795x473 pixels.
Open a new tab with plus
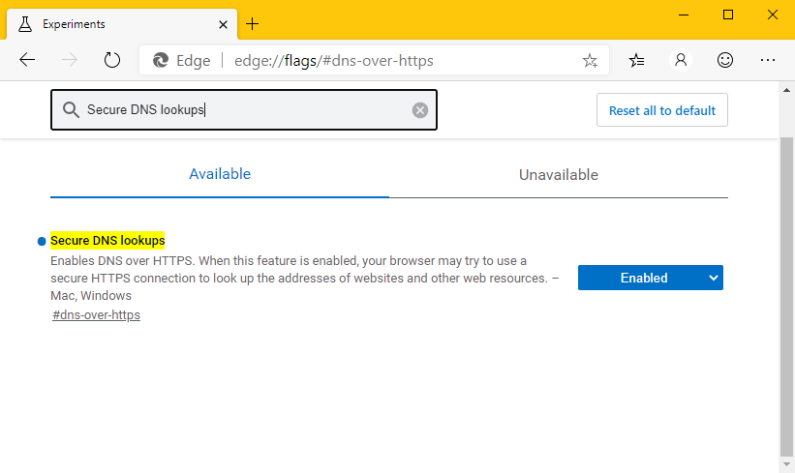(253, 23)
